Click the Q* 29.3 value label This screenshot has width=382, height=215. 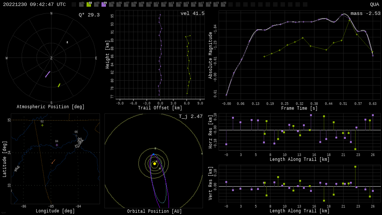point(89,15)
